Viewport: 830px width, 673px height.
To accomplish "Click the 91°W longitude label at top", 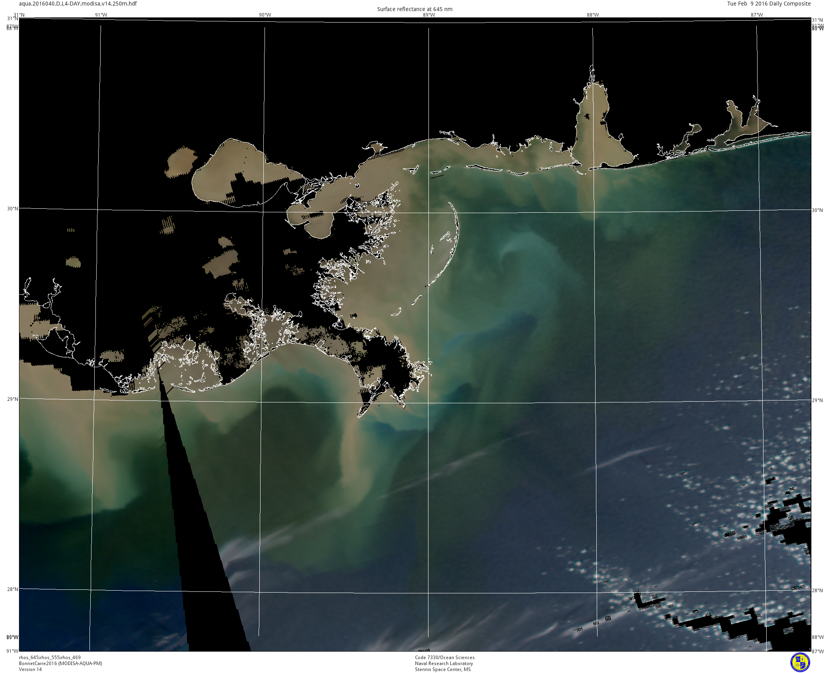I will tap(101, 15).
